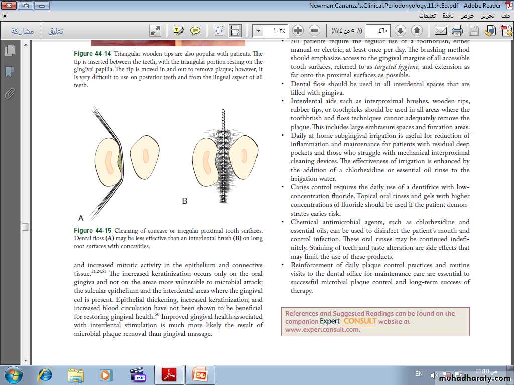Click the page number input field
The height and width of the screenshot is (385, 514).
click(x=378, y=31)
